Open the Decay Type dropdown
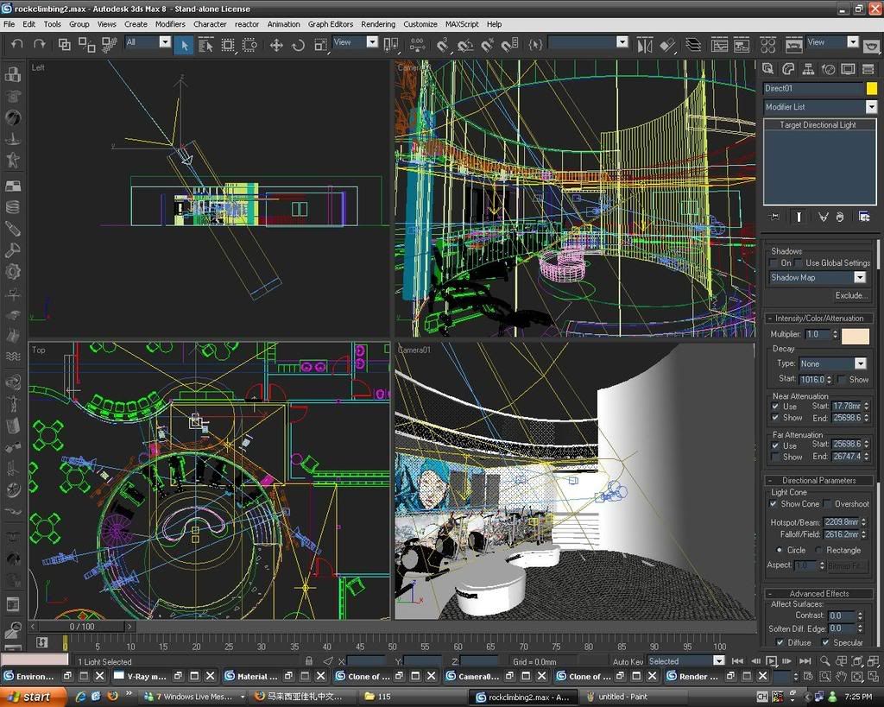Screen dimensions: 884x707 pyautogui.click(x=860, y=364)
